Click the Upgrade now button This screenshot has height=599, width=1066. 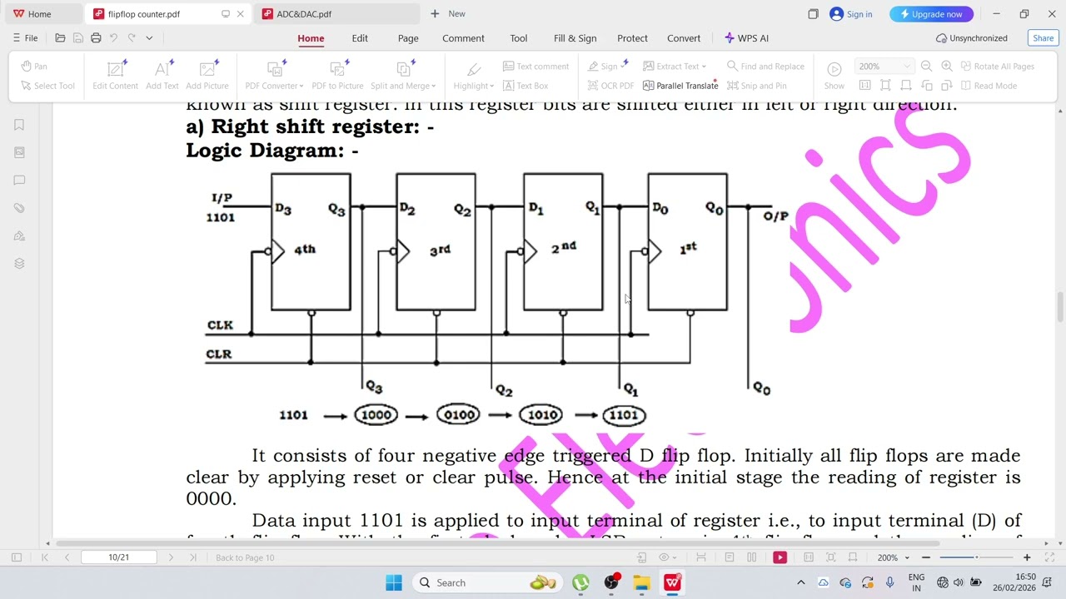pos(931,14)
